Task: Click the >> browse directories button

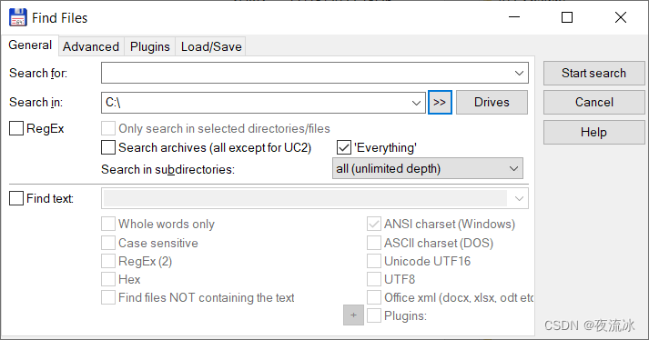Action: point(440,102)
